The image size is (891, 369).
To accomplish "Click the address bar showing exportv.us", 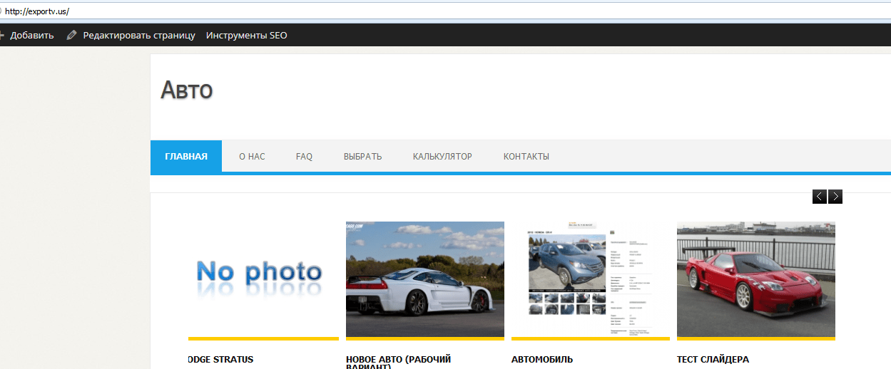I will [x=445, y=11].
